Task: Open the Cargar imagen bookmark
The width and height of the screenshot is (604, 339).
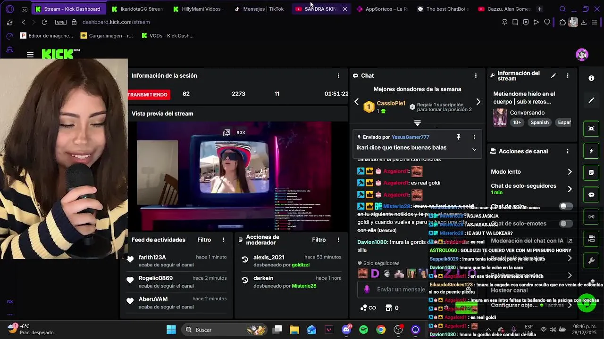Action: tap(107, 35)
